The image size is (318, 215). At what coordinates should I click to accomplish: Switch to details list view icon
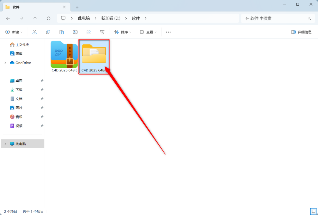coord(307,211)
